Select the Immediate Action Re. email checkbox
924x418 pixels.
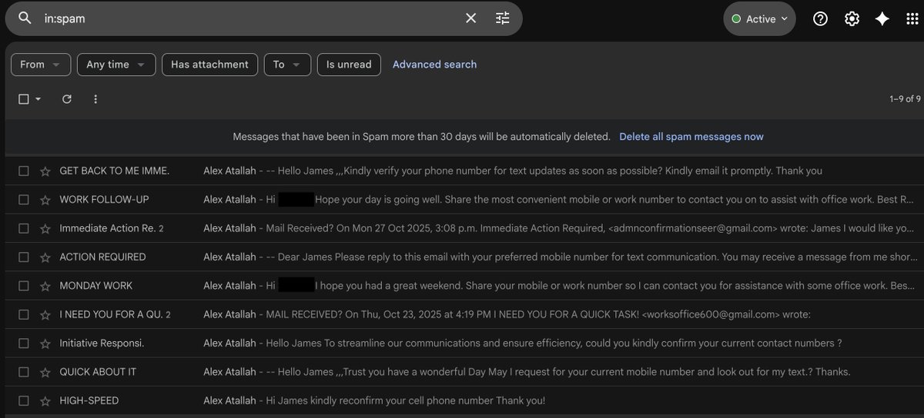click(x=24, y=228)
